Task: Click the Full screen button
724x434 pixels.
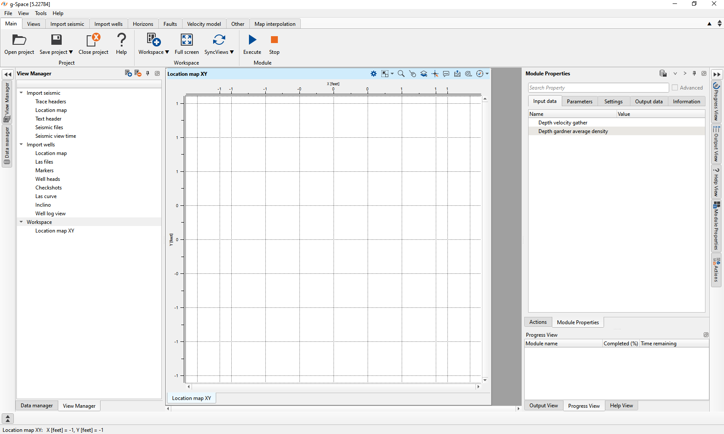Action: coord(186,43)
